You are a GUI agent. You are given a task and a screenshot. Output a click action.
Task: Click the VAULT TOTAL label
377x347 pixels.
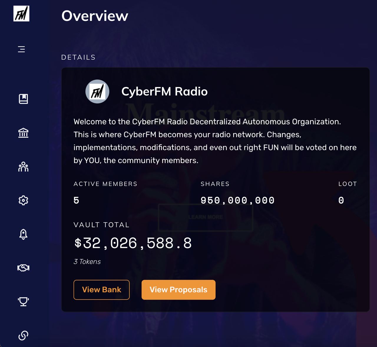click(102, 225)
